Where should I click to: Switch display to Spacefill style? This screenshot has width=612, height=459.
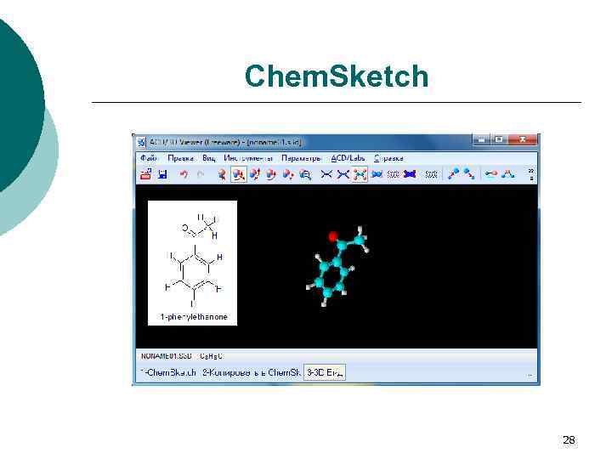click(377, 174)
